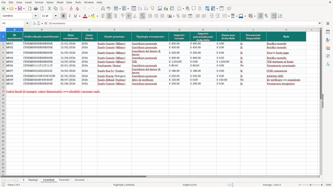This screenshot has height=187, width=333.
Task: Open the Styles menu
Action: [x=50, y=2]
